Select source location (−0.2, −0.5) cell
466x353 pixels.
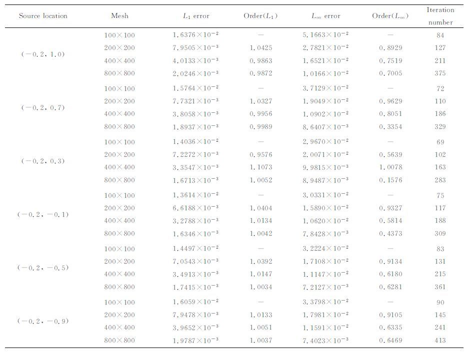click(x=43, y=268)
